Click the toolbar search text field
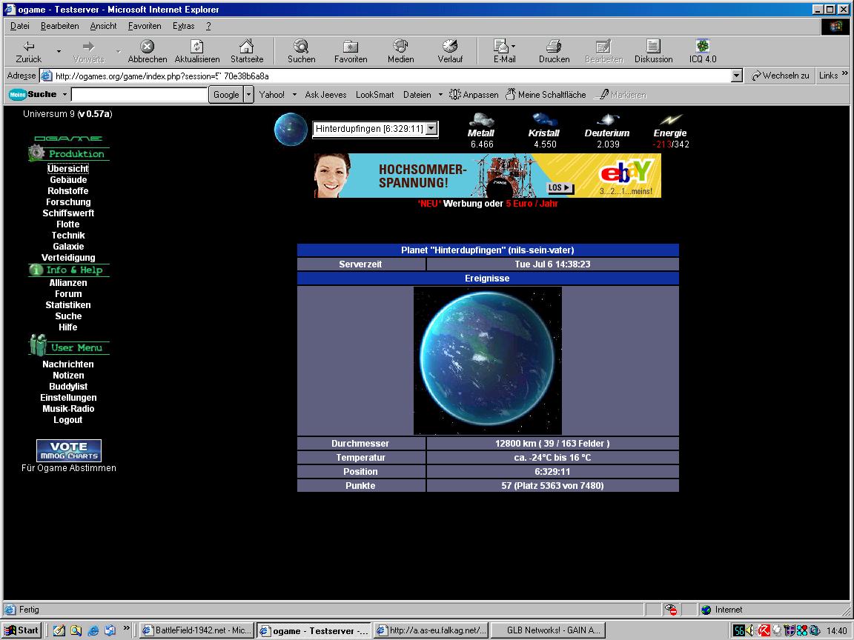 pos(139,95)
